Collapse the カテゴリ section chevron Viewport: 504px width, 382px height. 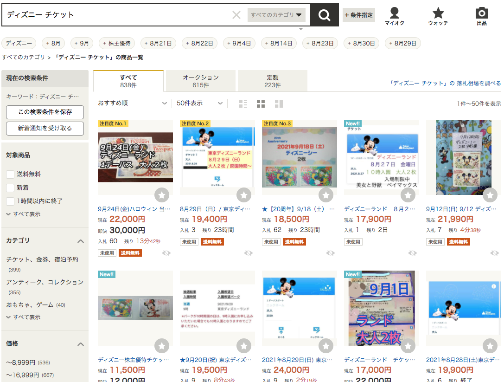point(81,241)
